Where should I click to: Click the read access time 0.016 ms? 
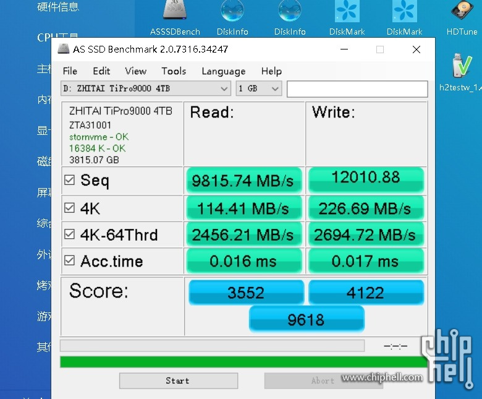coord(243,261)
